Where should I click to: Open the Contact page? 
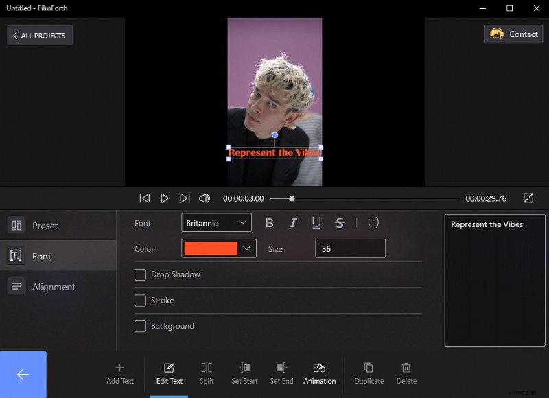(513, 34)
